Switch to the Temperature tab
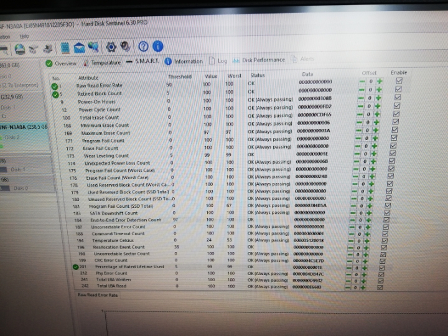 [x=102, y=63]
